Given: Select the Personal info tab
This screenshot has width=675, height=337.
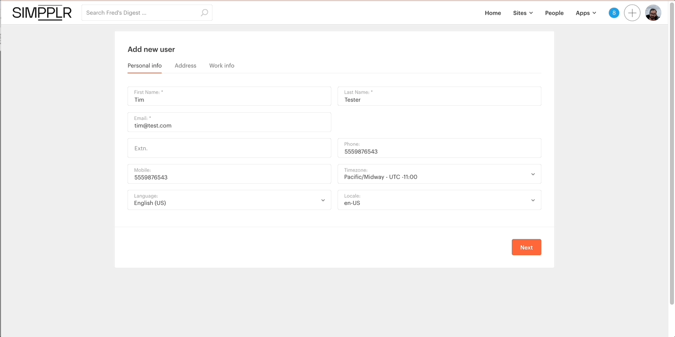Looking at the screenshot, I should tap(145, 66).
